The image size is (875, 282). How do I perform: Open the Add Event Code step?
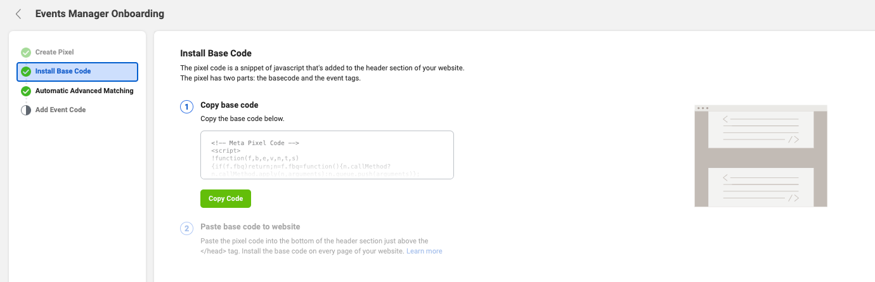tap(60, 110)
